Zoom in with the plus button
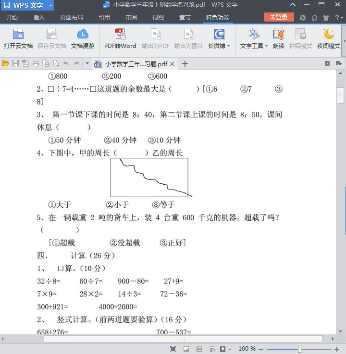 pyautogui.click(x=337, y=349)
